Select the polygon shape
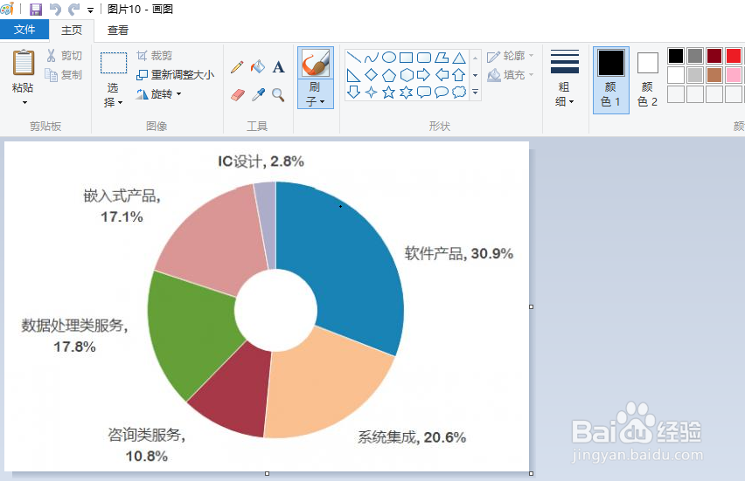 (x=442, y=58)
